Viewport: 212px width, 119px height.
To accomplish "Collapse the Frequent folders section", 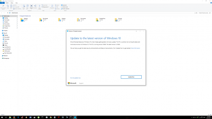I will (19, 16).
